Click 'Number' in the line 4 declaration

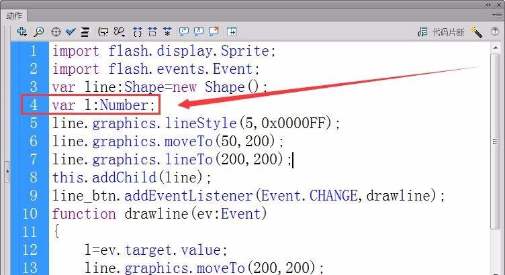point(124,105)
